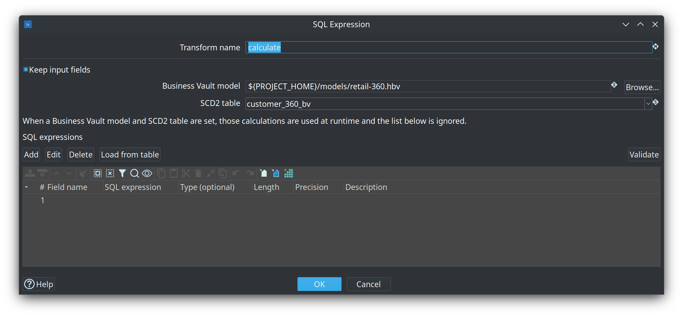Viewport: 683px width, 317px height.
Task: Open Help for SQL Expression
Action: coord(39,284)
